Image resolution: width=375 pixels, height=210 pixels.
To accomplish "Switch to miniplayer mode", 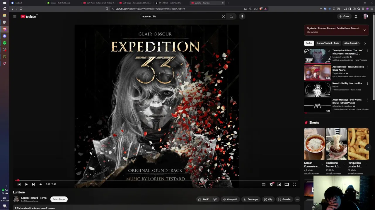I will pyautogui.click(x=279, y=184).
